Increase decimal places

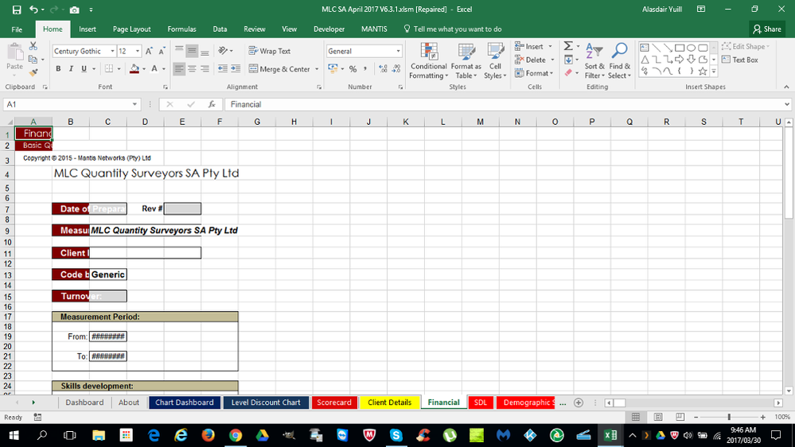pyautogui.click(x=383, y=69)
